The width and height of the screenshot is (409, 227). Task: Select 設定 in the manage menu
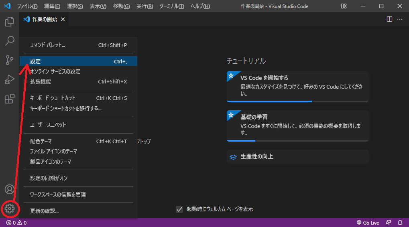point(78,61)
